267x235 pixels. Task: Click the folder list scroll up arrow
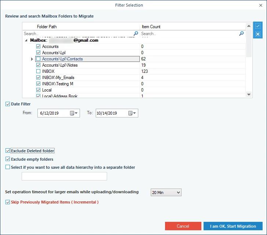pos(249,26)
